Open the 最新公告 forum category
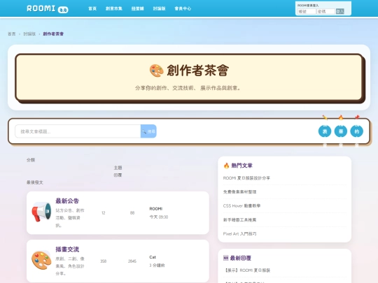 (x=67, y=201)
